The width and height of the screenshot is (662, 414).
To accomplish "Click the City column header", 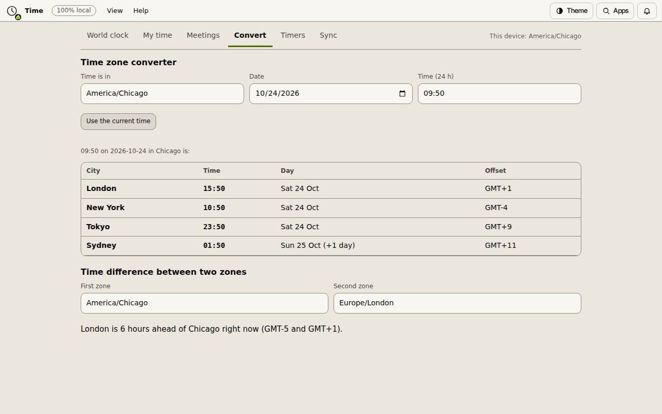I will tap(93, 171).
